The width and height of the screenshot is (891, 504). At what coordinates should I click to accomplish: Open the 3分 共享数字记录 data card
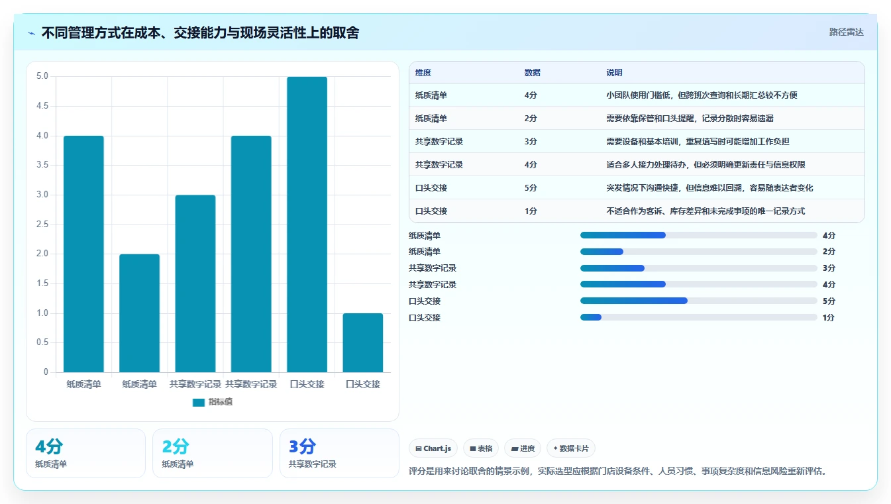[x=339, y=453]
